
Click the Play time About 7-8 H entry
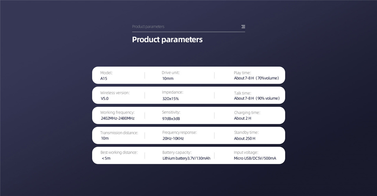point(256,76)
